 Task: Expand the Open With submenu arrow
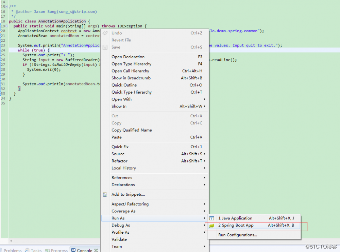pos(204,99)
